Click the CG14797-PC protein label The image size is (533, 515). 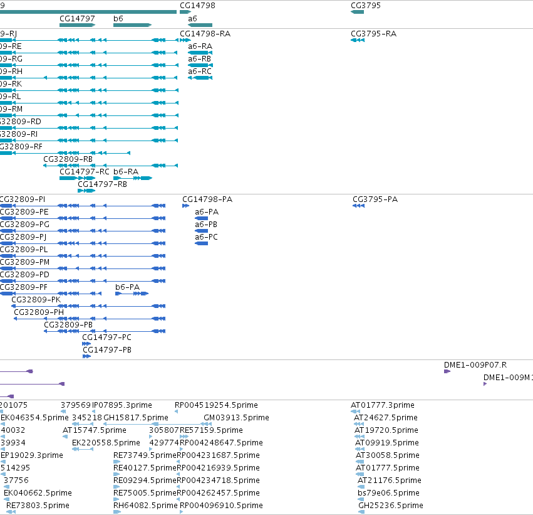(x=106, y=337)
